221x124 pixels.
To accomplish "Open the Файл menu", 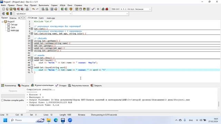I will [x=3, y=6].
